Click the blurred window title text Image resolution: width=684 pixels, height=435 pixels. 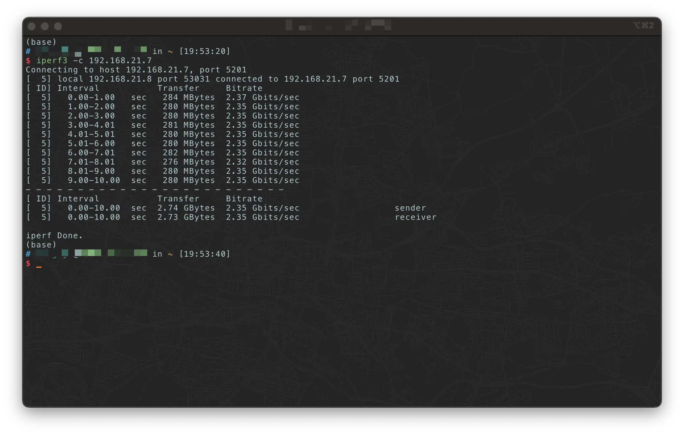[x=338, y=25]
